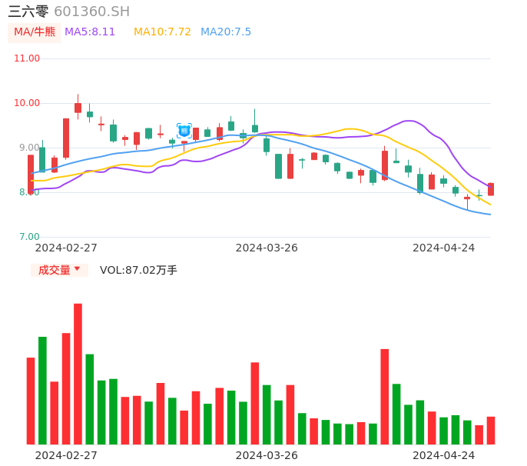Click the VOL:87.02万手 volume readout
Image resolution: width=527 pixels, height=466 pixels.
click(138, 270)
